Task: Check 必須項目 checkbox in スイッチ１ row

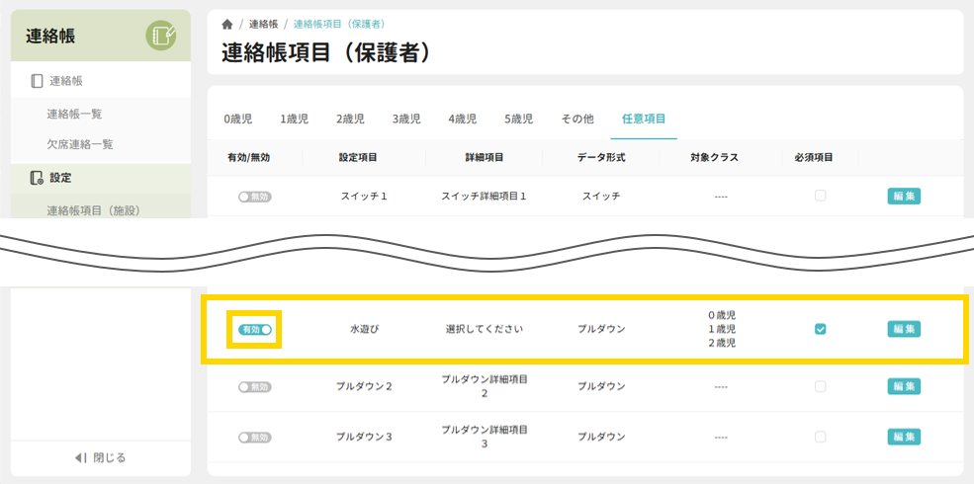Action: click(820, 196)
